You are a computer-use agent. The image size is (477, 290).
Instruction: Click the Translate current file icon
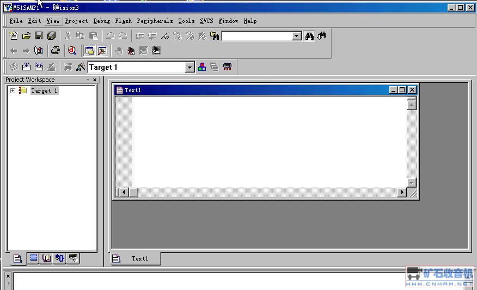pyautogui.click(x=14, y=67)
